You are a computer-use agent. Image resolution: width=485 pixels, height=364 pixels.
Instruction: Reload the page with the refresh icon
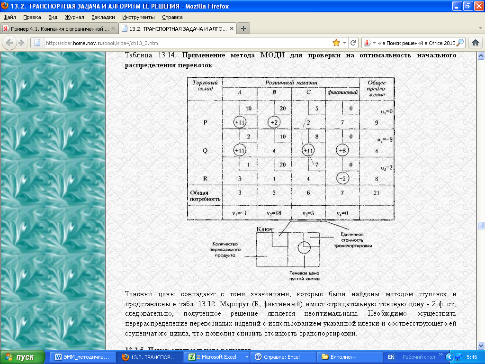353,43
